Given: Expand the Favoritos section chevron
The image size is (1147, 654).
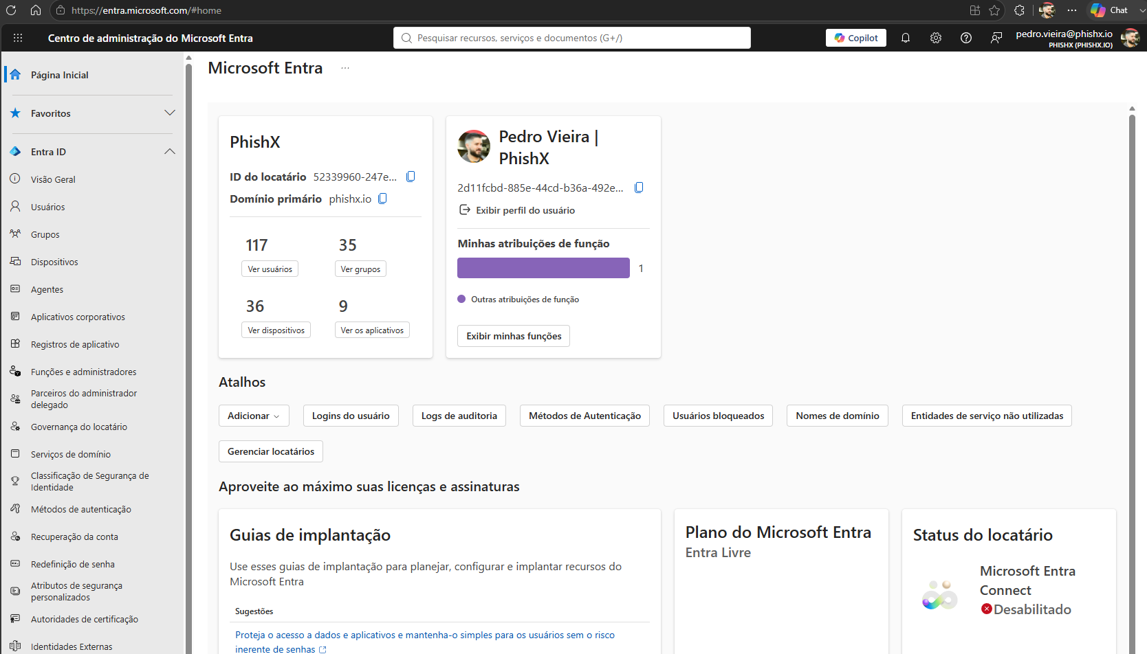Looking at the screenshot, I should (170, 113).
